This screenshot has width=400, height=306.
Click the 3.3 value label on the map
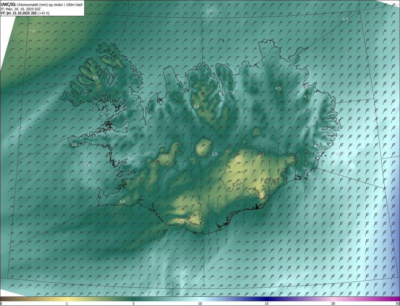165,157
